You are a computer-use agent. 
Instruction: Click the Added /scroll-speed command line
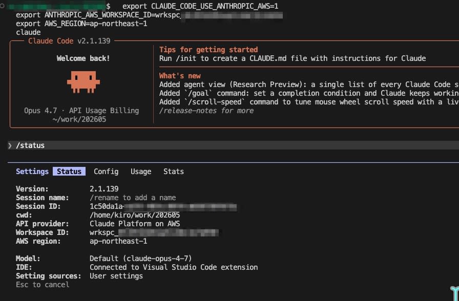(309, 102)
